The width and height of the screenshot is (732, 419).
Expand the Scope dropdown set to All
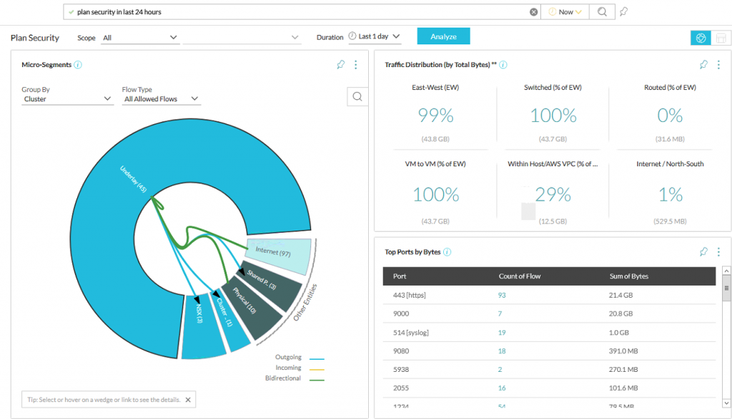coord(139,37)
